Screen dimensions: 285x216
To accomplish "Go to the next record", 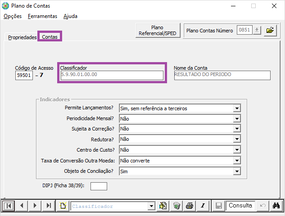I will pyautogui.click(x=35, y=206).
